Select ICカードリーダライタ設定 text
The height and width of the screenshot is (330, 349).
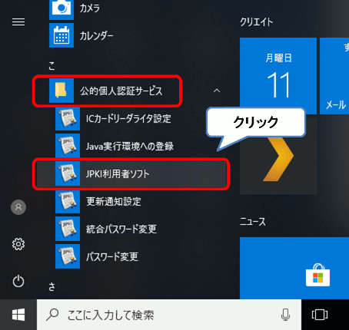tap(128, 118)
